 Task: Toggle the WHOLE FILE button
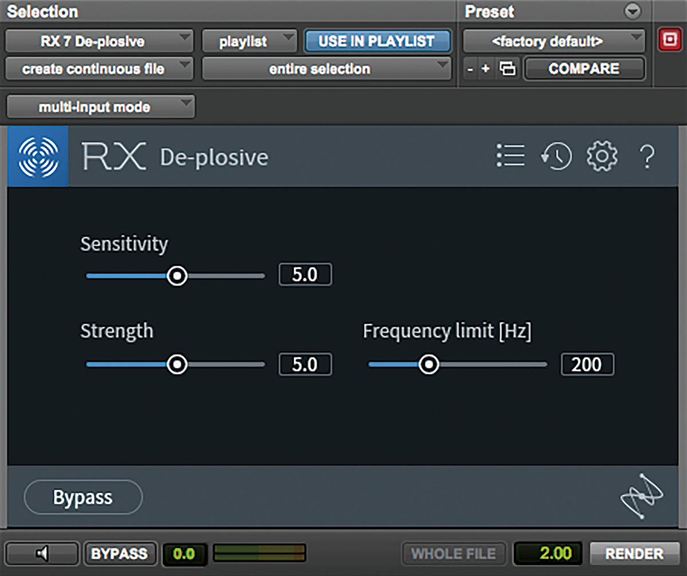click(453, 554)
